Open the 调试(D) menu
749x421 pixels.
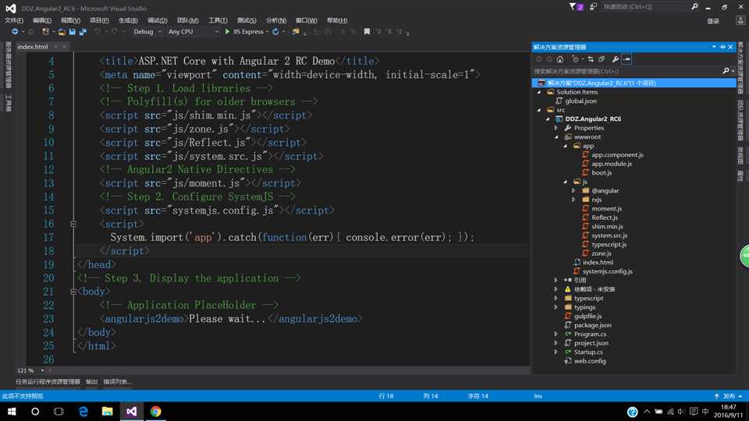point(157,20)
